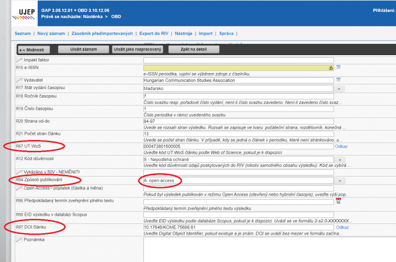This screenshot has height=262, width=396.
Task: Click the pencil icon beside Vydavatel
Action: [x=19, y=80]
